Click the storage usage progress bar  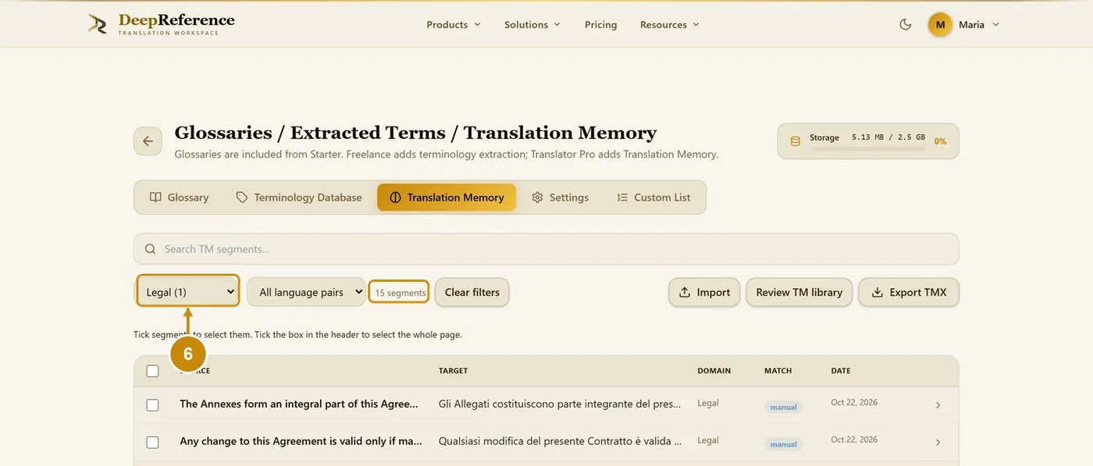click(867, 147)
